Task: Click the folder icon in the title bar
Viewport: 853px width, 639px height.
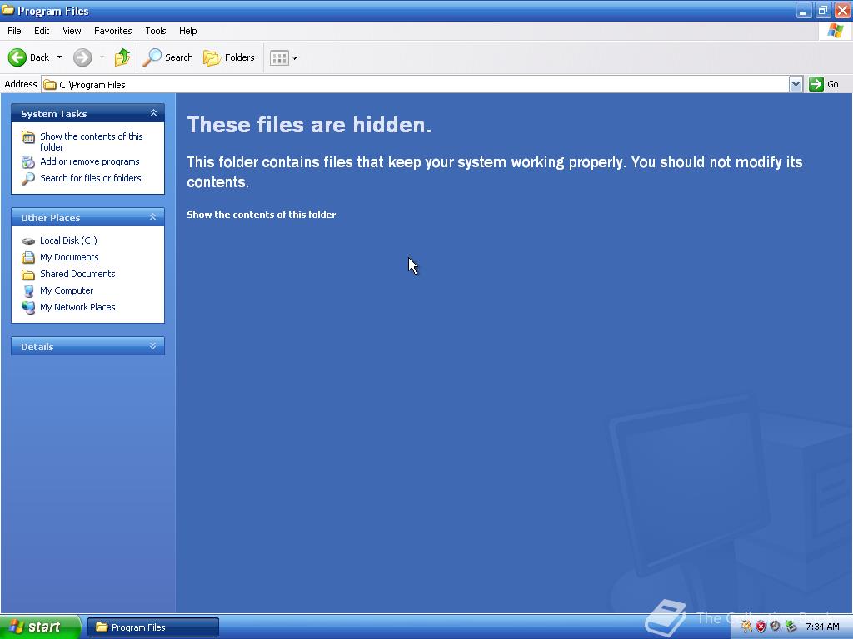Action: [8, 10]
